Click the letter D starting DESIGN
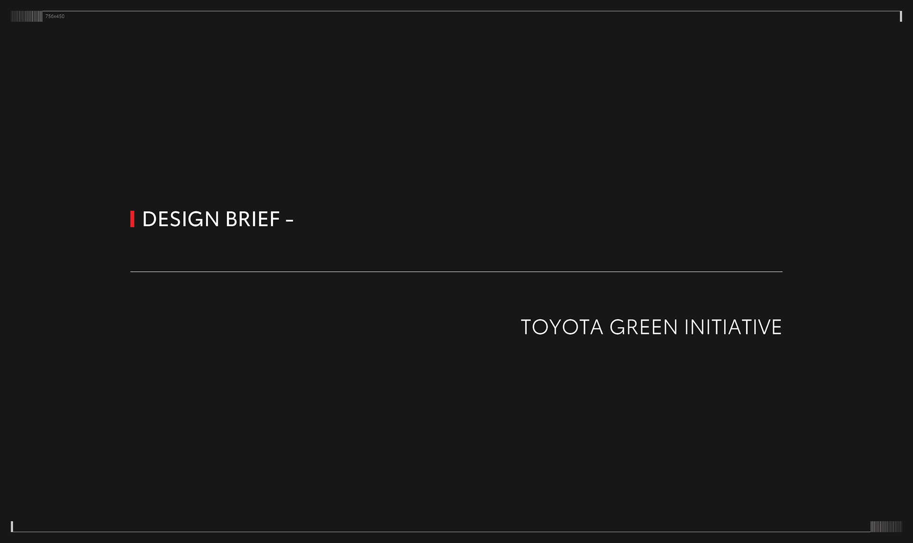This screenshot has width=913, height=543. coord(149,219)
